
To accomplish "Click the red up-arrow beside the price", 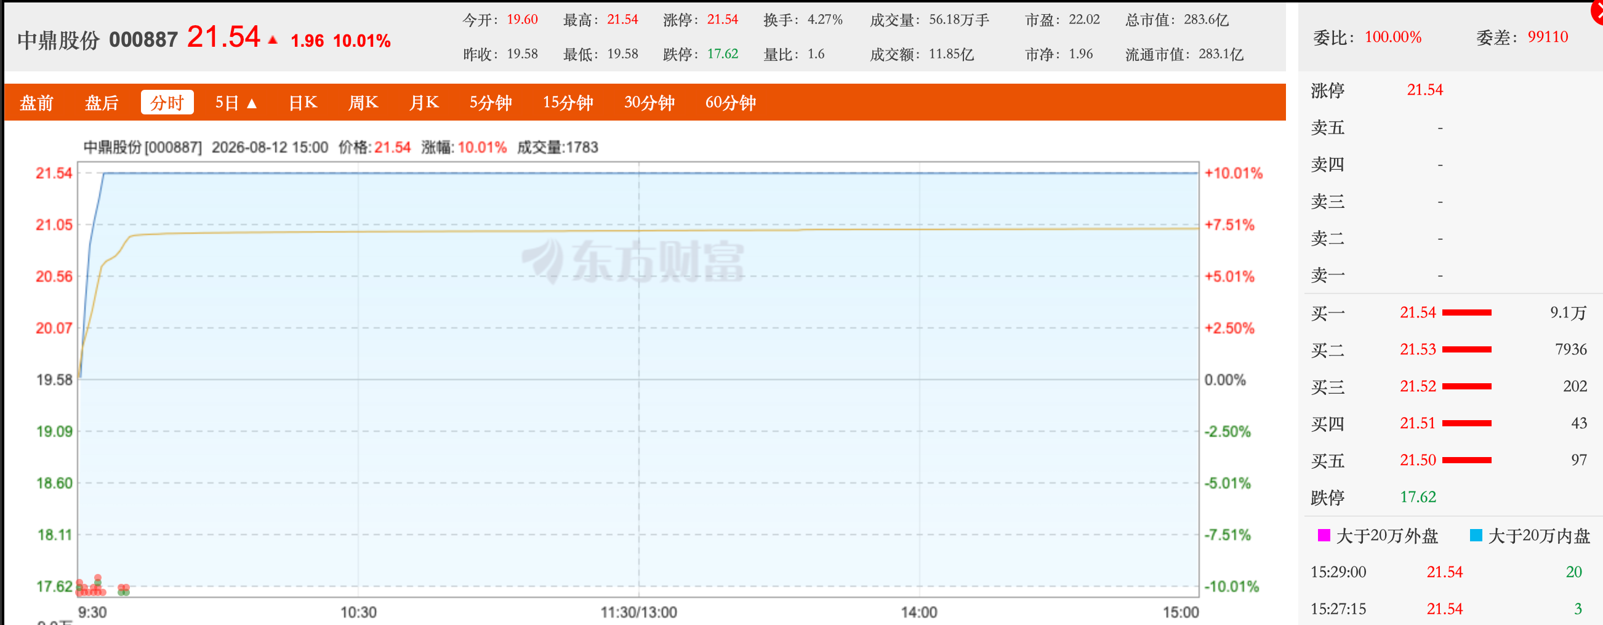I will pyautogui.click(x=273, y=40).
